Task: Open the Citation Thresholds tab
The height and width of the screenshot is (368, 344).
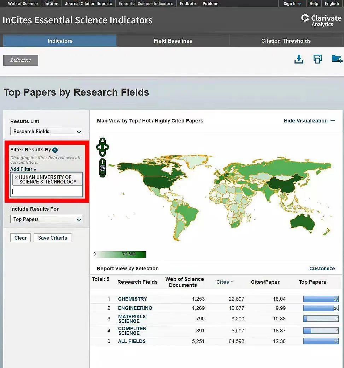Action: (286, 41)
